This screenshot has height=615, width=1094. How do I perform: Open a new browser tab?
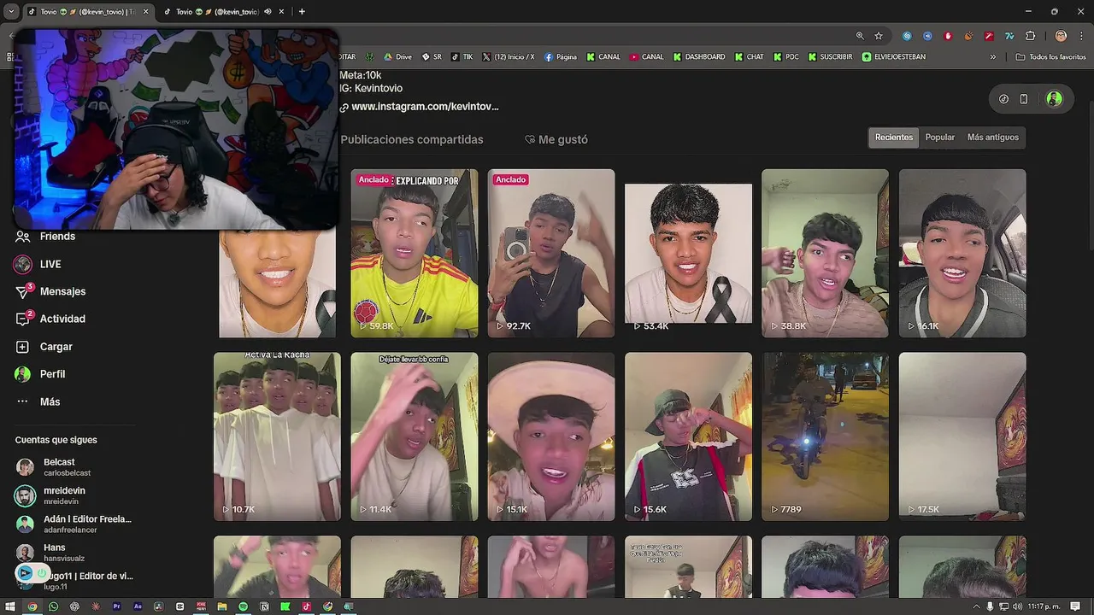tap(302, 12)
